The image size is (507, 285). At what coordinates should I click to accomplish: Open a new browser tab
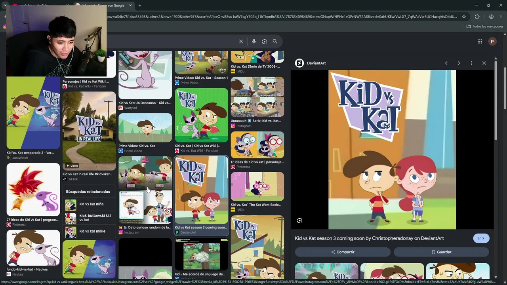pyautogui.click(x=140, y=5)
